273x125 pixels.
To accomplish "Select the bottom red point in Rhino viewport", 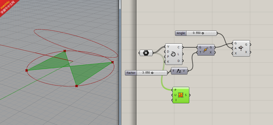I will (x=76, y=86).
